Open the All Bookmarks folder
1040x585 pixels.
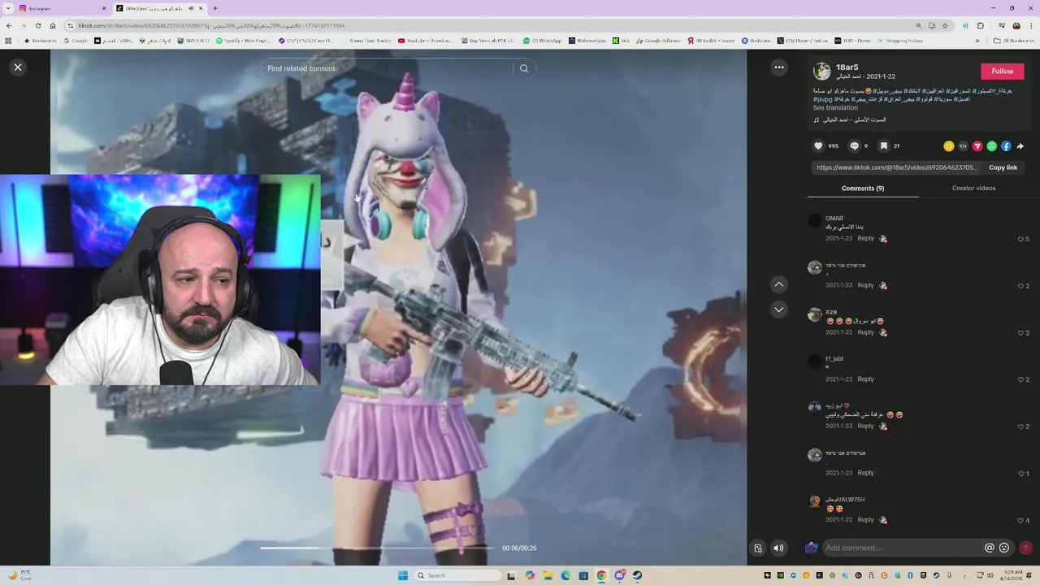pos(1013,40)
